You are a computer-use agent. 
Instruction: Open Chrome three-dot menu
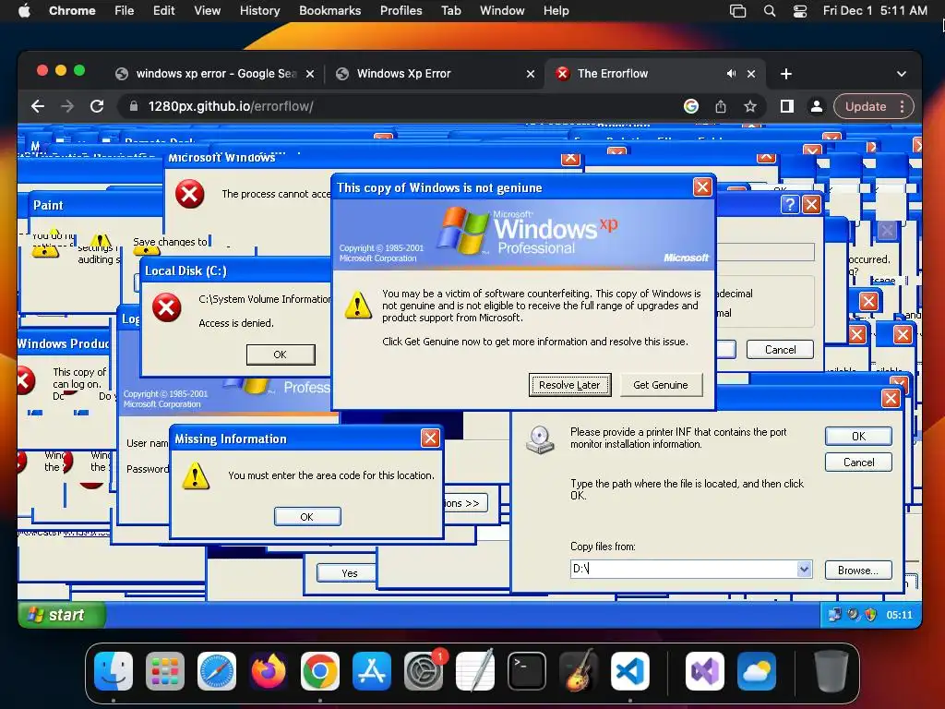coord(903,107)
